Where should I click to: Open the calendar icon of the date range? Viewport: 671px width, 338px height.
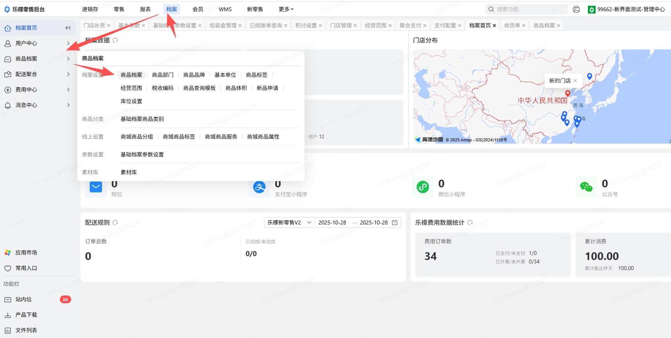[395, 223]
